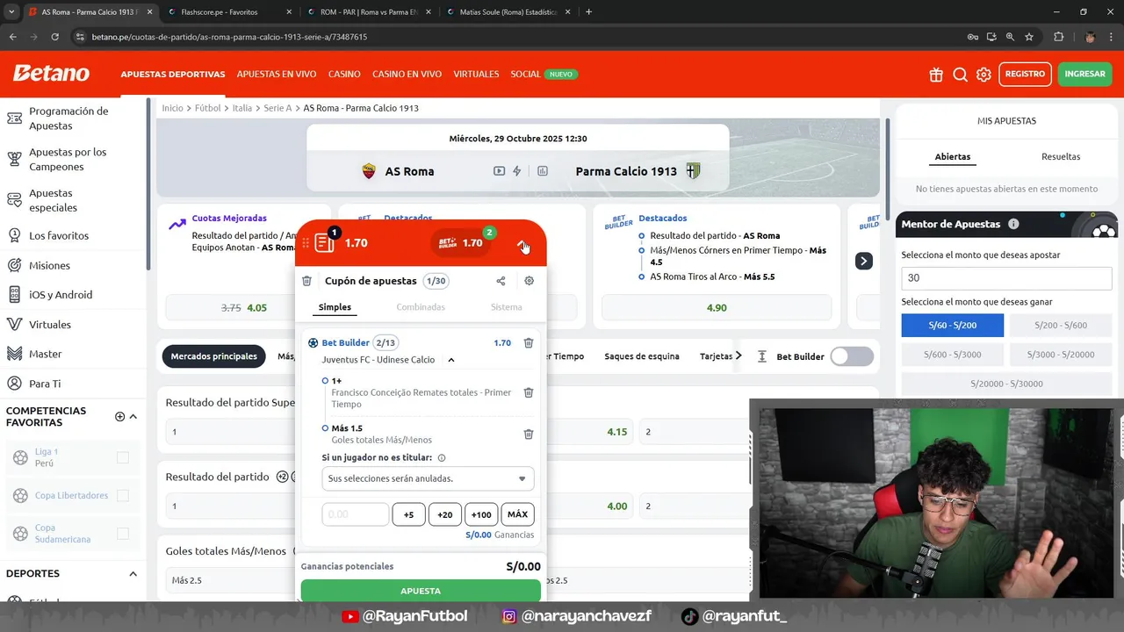The width and height of the screenshot is (1124, 632).
Task: Remove the Bet Builder 1.70 bet
Action: click(x=529, y=343)
